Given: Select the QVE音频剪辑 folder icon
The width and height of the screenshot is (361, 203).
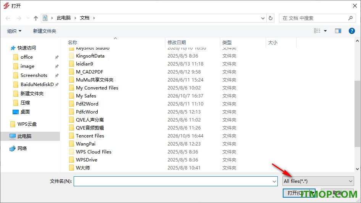Looking at the screenshot, I should pyautogui.click(x=71, y=128).
